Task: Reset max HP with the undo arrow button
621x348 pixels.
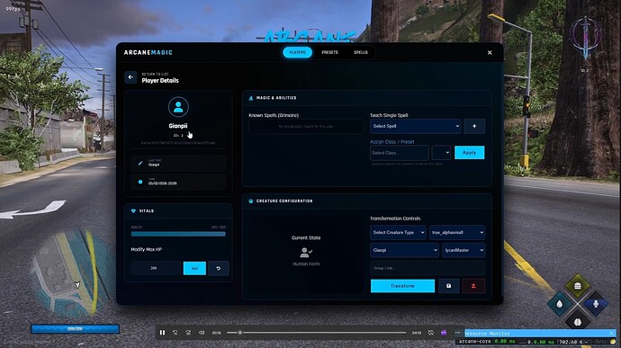Action: [218, 269]
